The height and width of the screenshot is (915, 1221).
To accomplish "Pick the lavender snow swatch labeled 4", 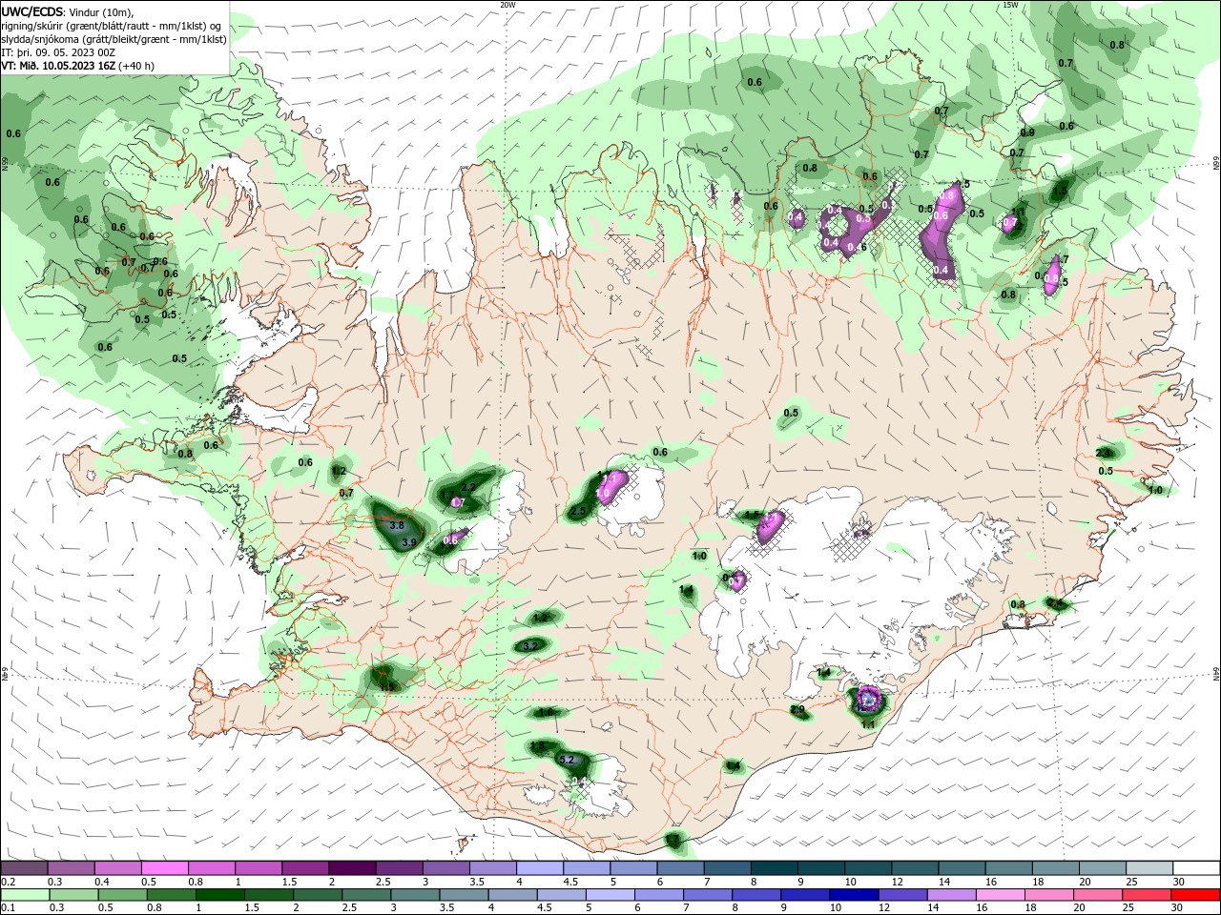I will [540, 868].
